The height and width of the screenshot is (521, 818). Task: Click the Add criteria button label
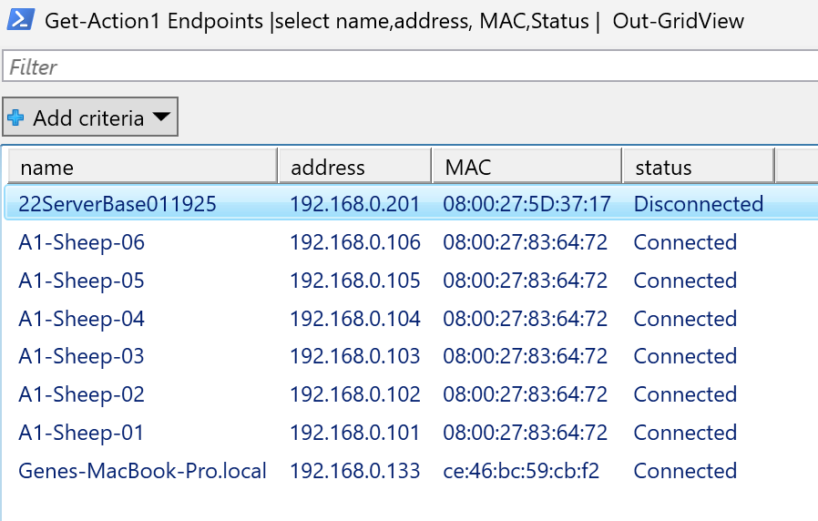tap(88, 117)
